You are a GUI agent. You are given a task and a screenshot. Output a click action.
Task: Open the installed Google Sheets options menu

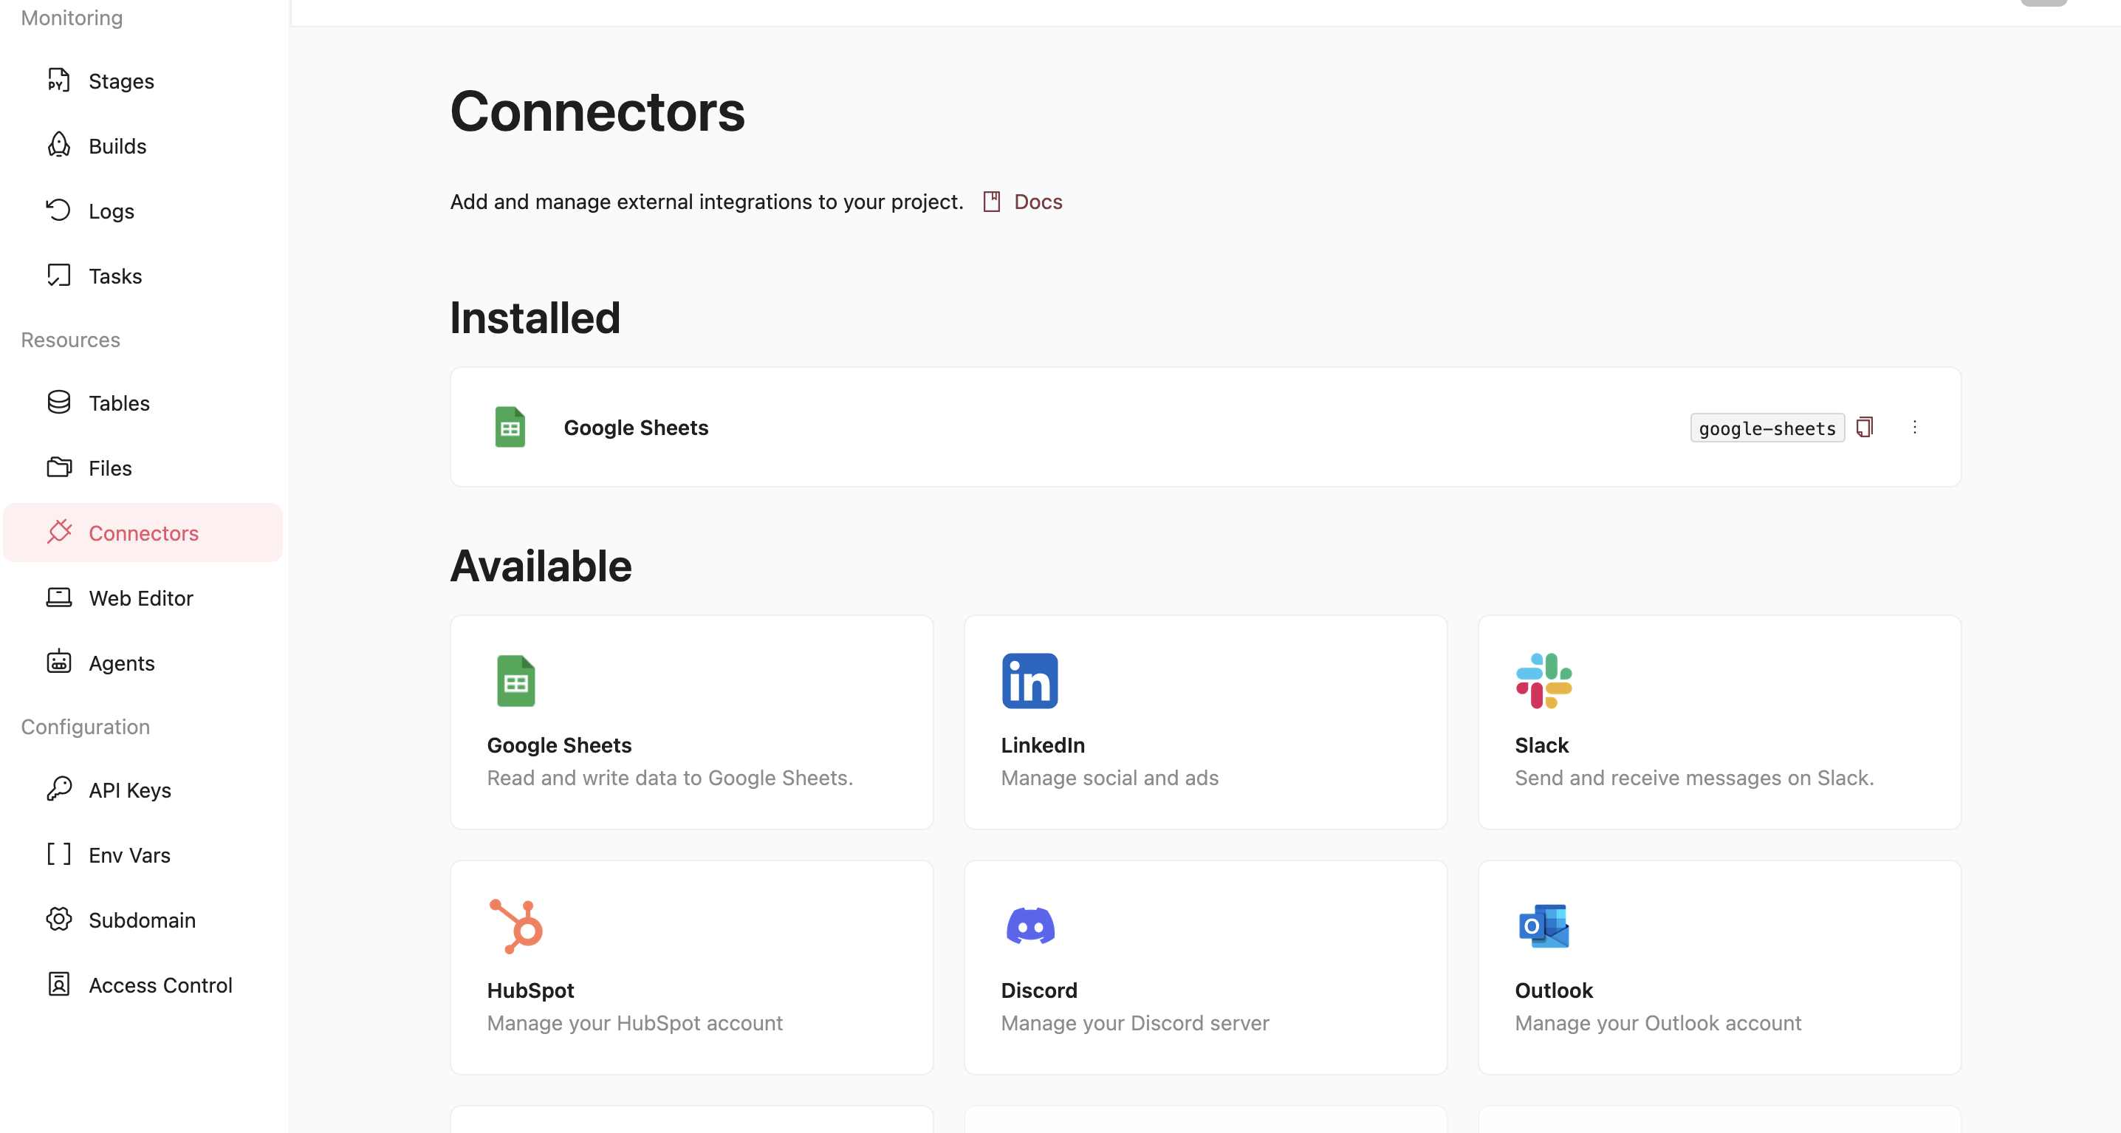tap(1914, 428)
